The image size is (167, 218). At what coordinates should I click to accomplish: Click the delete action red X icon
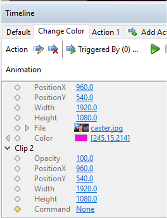click(x=53, y=49)
